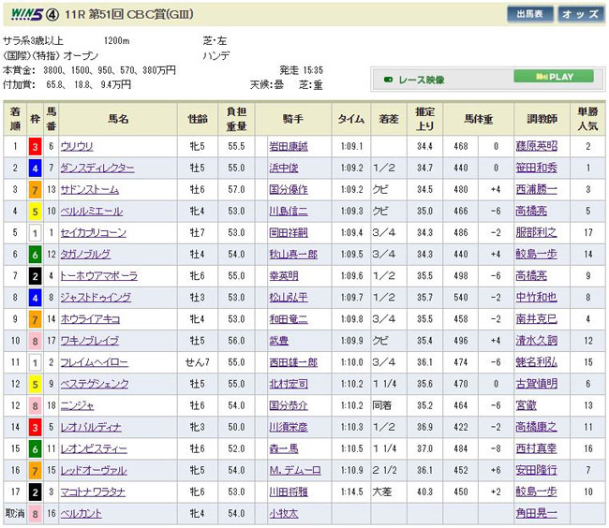Viewport: 609px width, 528px height.
Task: Click jockey 岩田康誠 link
Action: [x=288, y=147]
